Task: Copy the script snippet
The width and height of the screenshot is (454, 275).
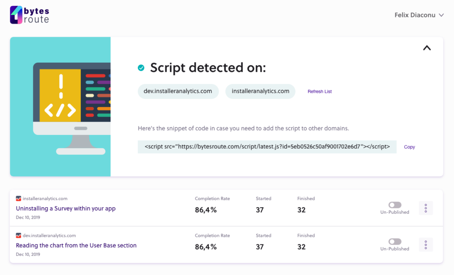Action: [x=409, y=147]
